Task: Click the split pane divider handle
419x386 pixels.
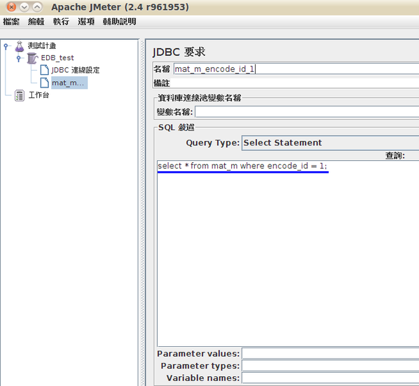Action: point(142,213)
